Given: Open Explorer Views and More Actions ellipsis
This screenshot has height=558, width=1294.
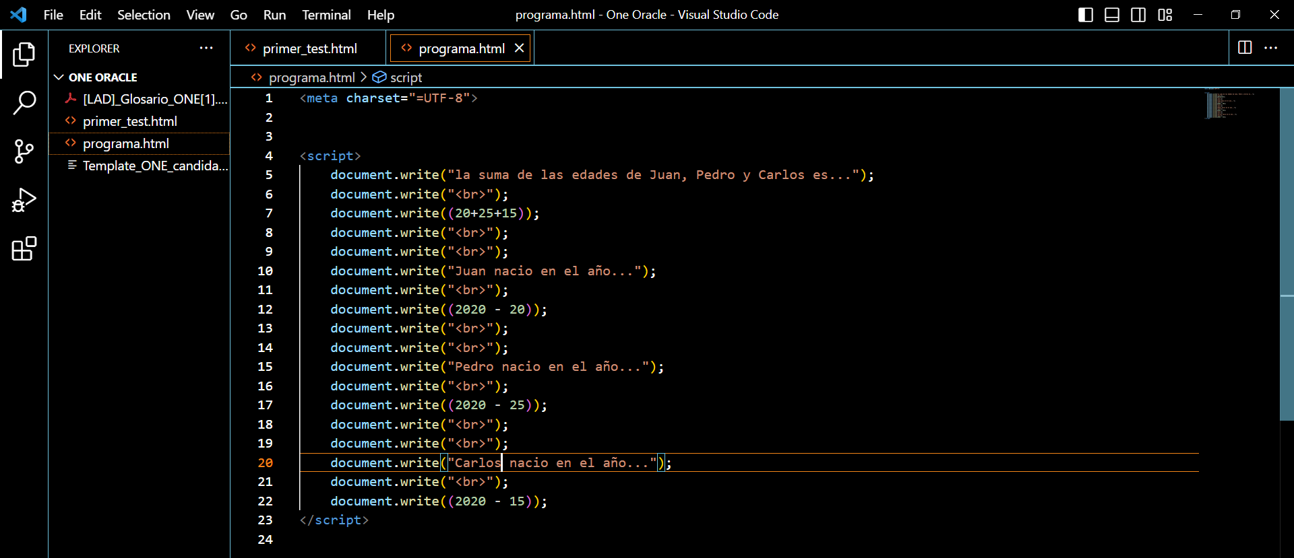Looking at the screenshot, I should (x=206, y=48).
